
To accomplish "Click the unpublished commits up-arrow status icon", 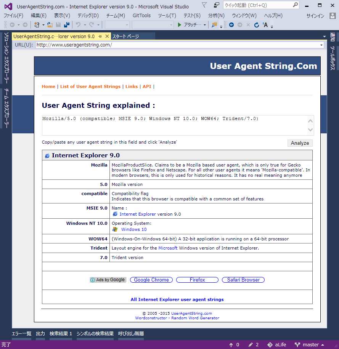I will click(x=231, y=345).
